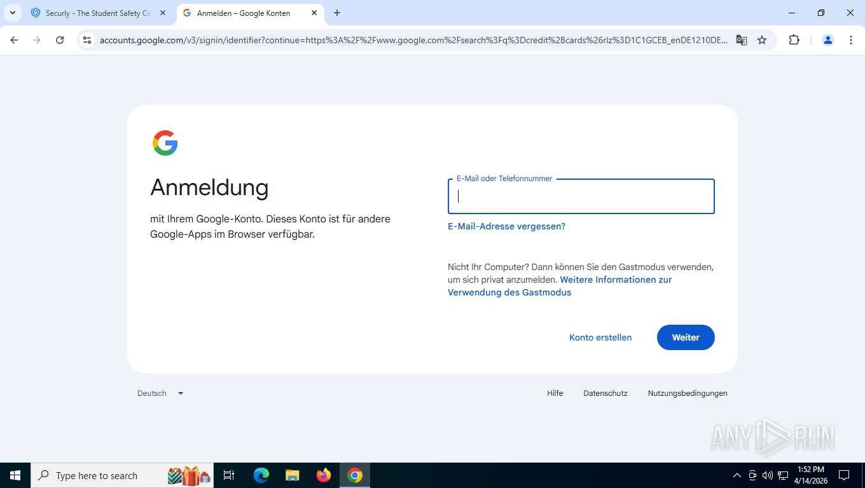865x488 pixels.
Task: Open the Hilfe link
Action: 555,393
